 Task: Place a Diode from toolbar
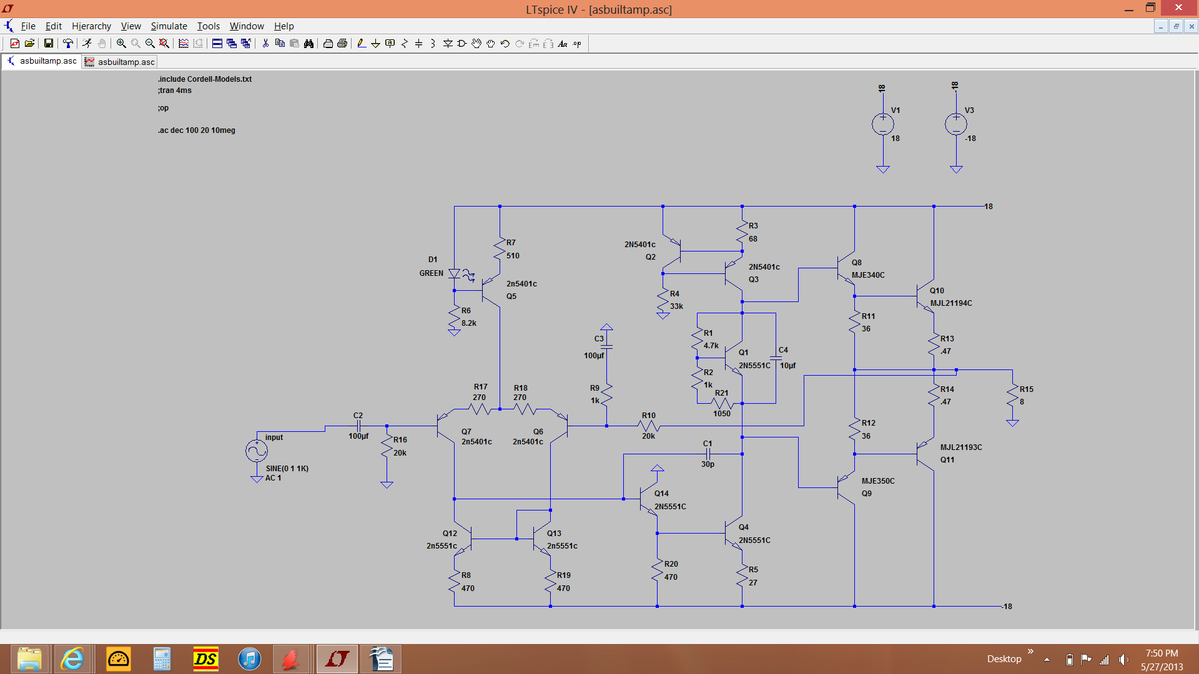448,43
